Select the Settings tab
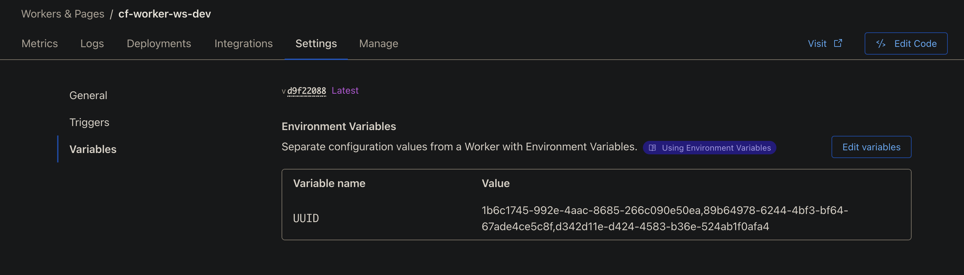The width and height of the screenshot is (964, 275). point(316,44)
